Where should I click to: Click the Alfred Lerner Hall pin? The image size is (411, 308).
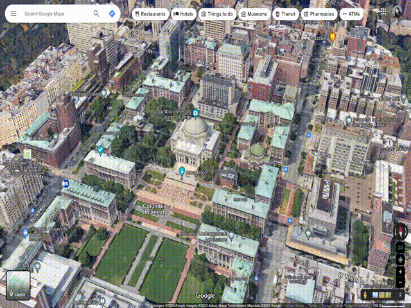coord(37,266)
